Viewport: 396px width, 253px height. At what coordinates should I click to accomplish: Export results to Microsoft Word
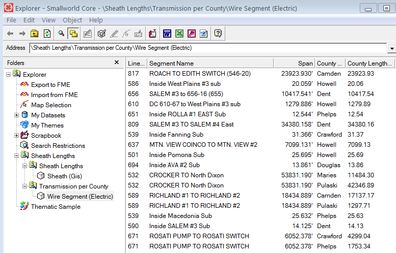(167, 34)
